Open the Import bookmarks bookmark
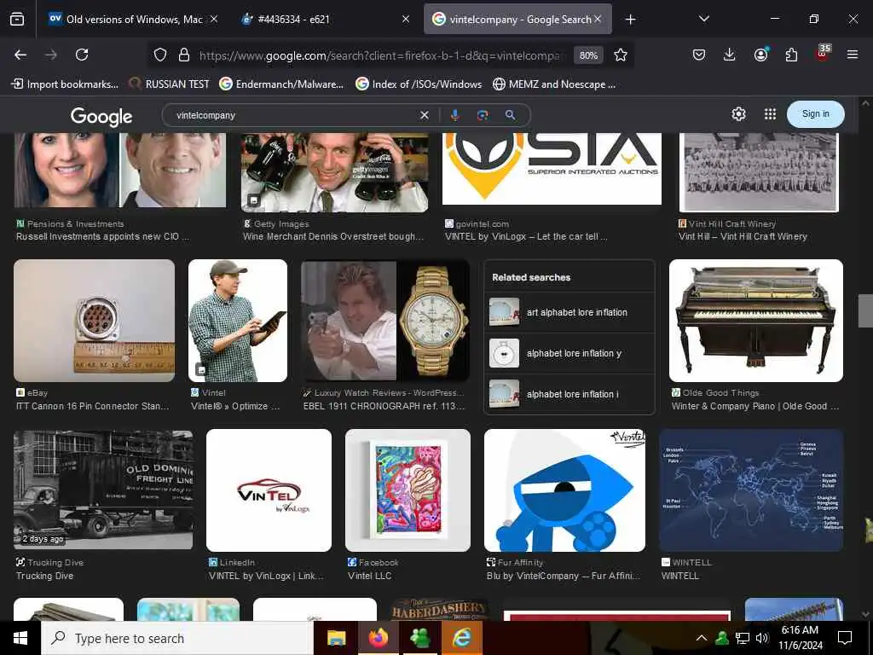The height and width of the screenshot is (655, 873). (65, 84)
